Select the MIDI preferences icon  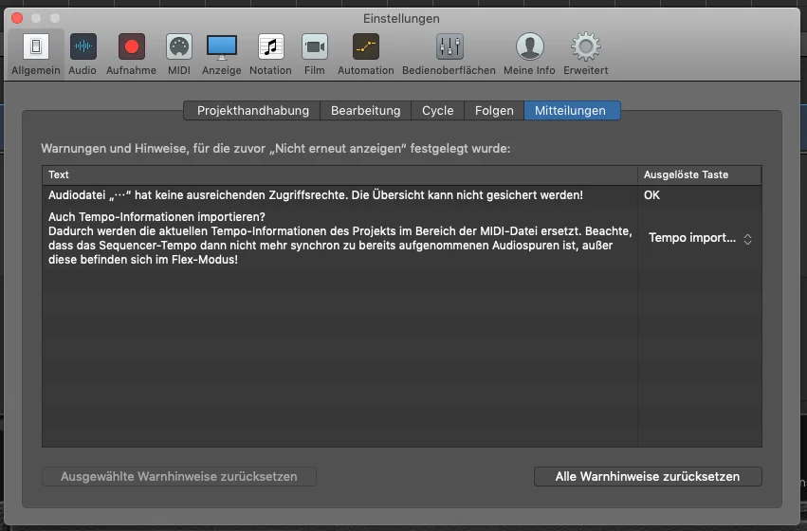click(x=179, y=53)
